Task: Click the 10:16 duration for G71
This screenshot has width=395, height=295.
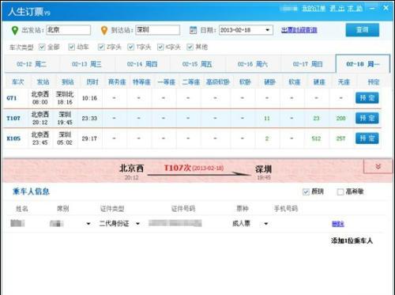Action: point(89,98)
